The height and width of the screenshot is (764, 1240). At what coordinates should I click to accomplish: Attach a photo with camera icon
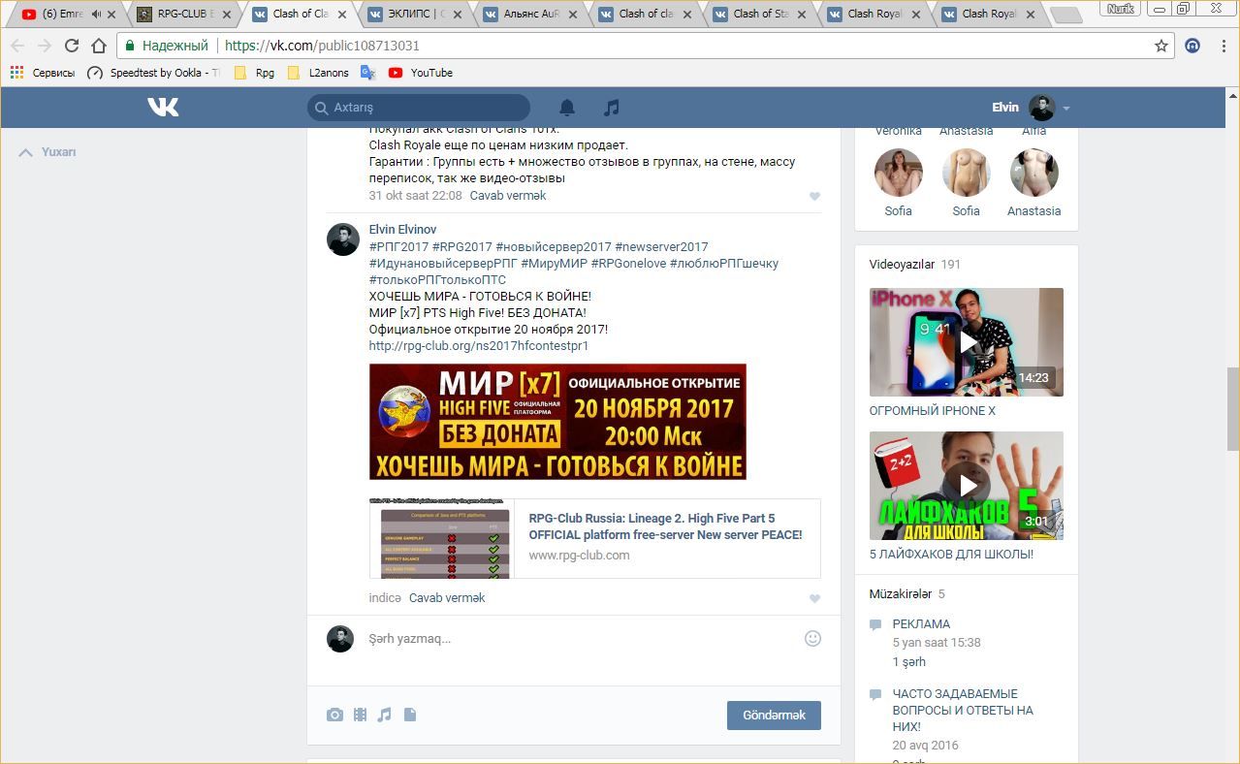(x=334, y=715)
